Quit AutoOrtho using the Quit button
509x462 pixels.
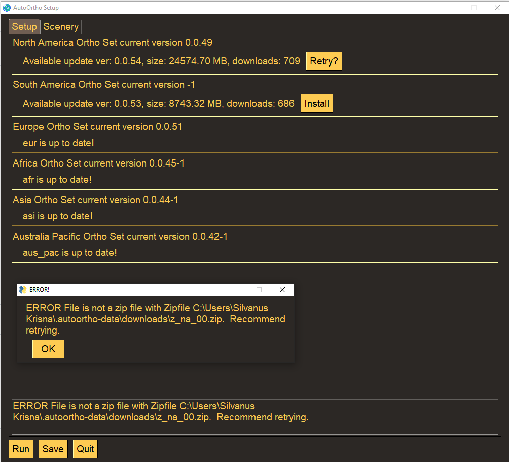coord(85,448)
